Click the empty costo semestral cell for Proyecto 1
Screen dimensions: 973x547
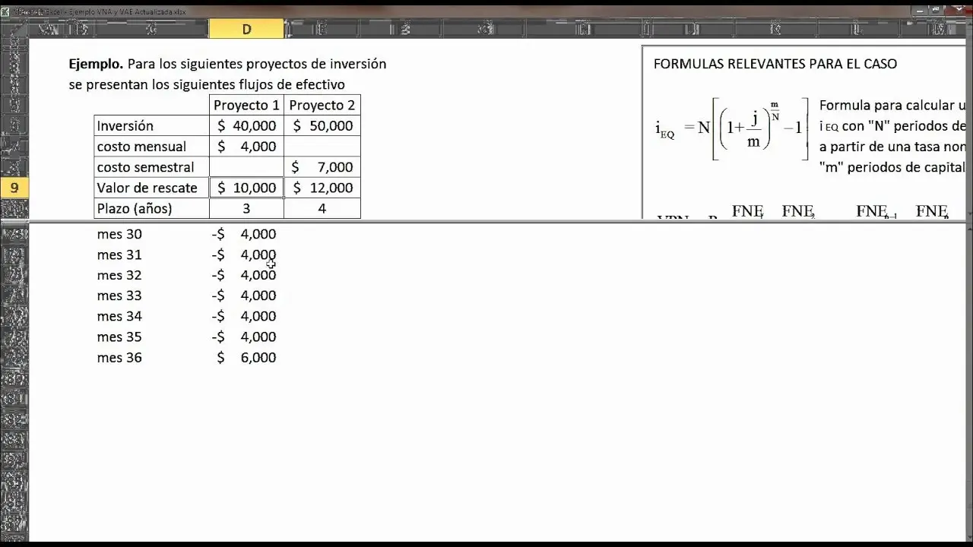click(x=246, y=167)
